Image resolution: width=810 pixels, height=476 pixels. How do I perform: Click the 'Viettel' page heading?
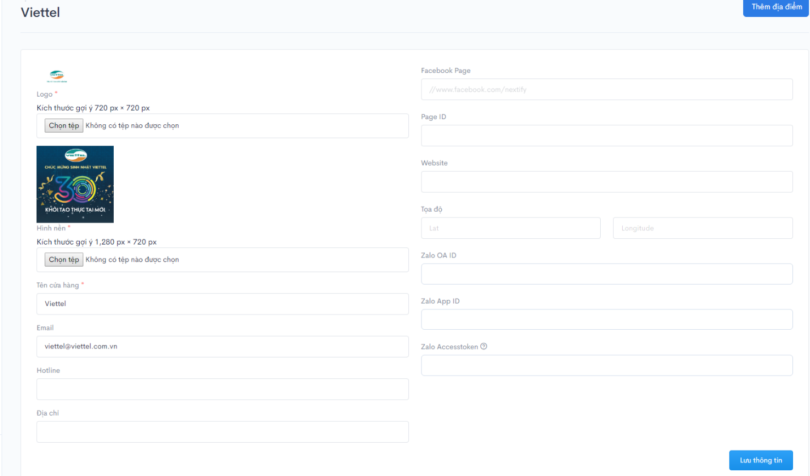click(40, 12)
